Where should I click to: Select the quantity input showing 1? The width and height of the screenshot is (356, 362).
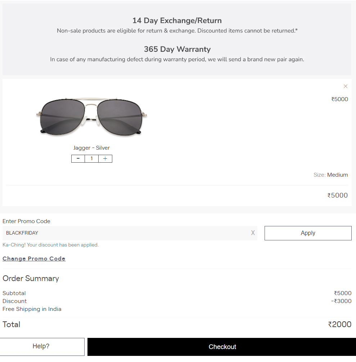click(x=91, y=158)
